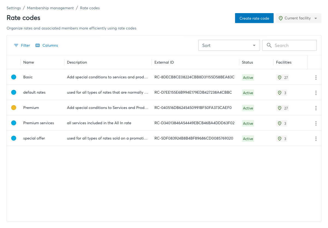Go to Membership management breadcrumb
328x228 pixels.
(50, 8)
